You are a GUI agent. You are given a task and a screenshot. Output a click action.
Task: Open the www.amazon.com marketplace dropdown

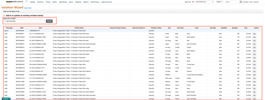point(204,2)
